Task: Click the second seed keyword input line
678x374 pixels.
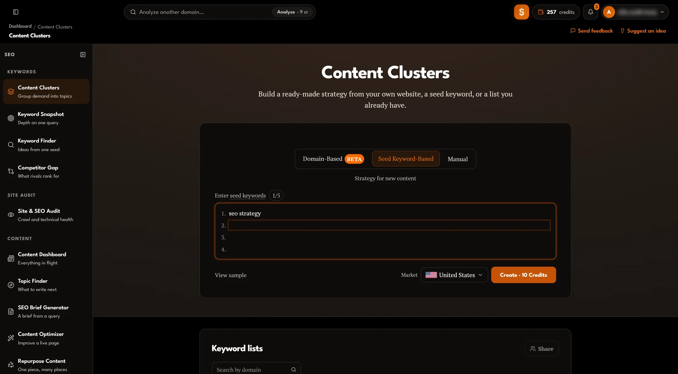Action: pos(389,225)
